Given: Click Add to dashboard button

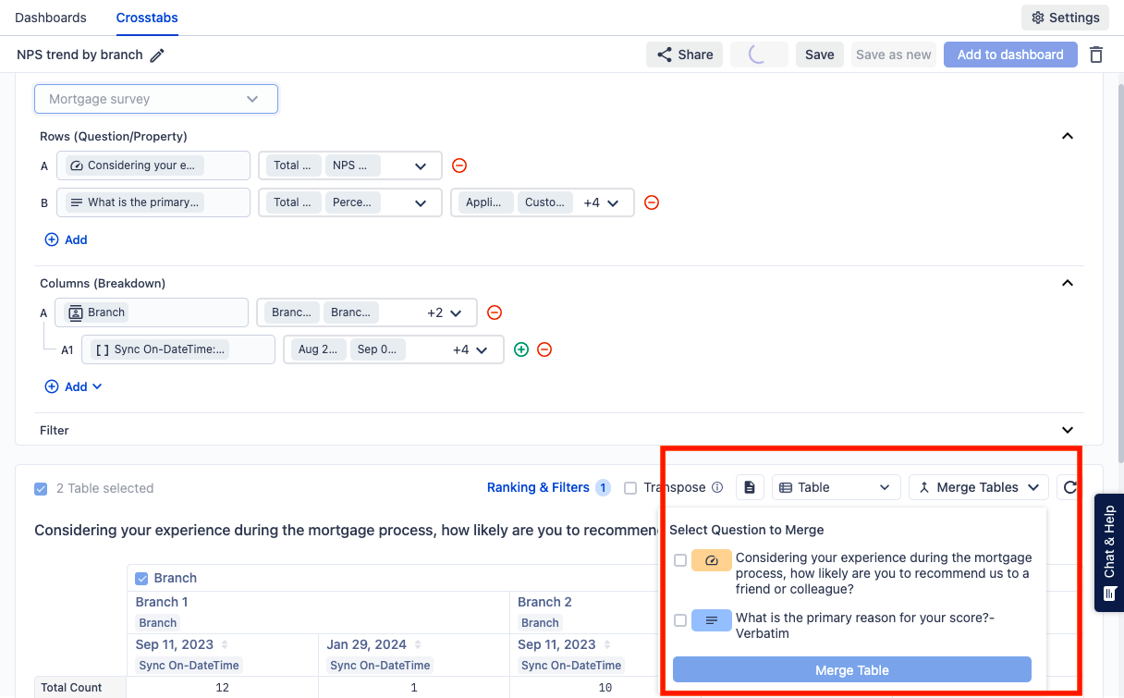Looking at the screenshot, I should (x=1010, y=55).
